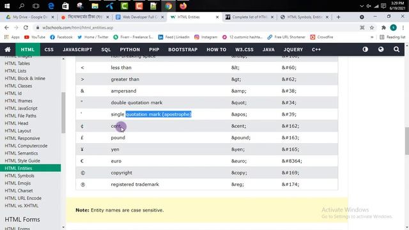Open the PYTHON tutorial in navbar

point(130,49)
